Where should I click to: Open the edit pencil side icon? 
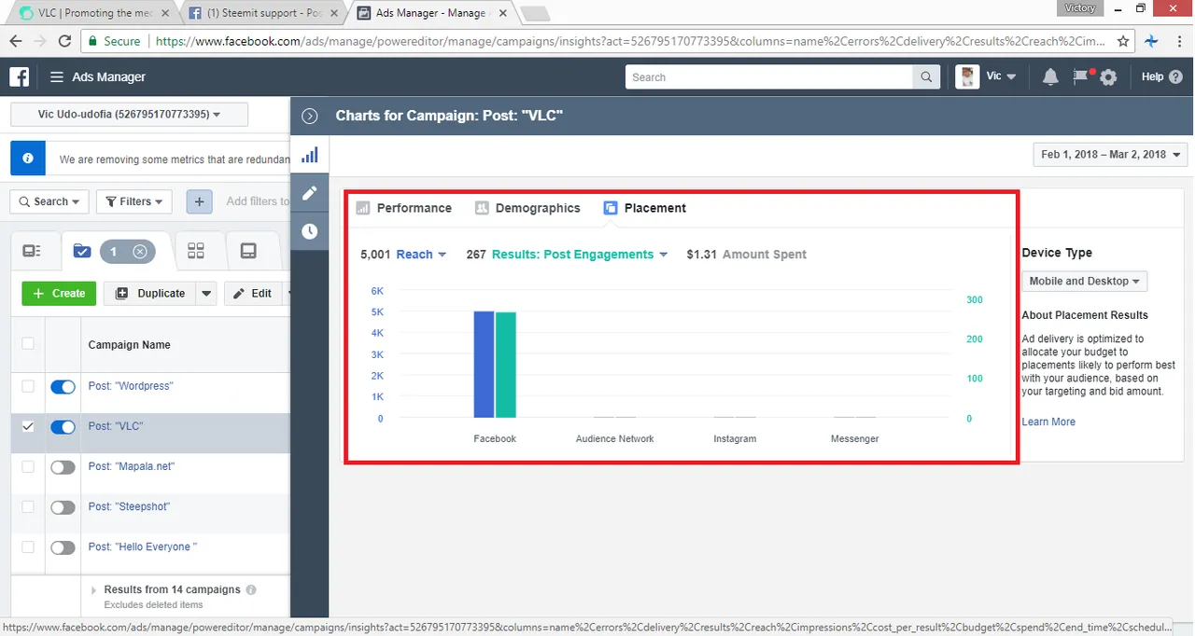click(310, 193)
